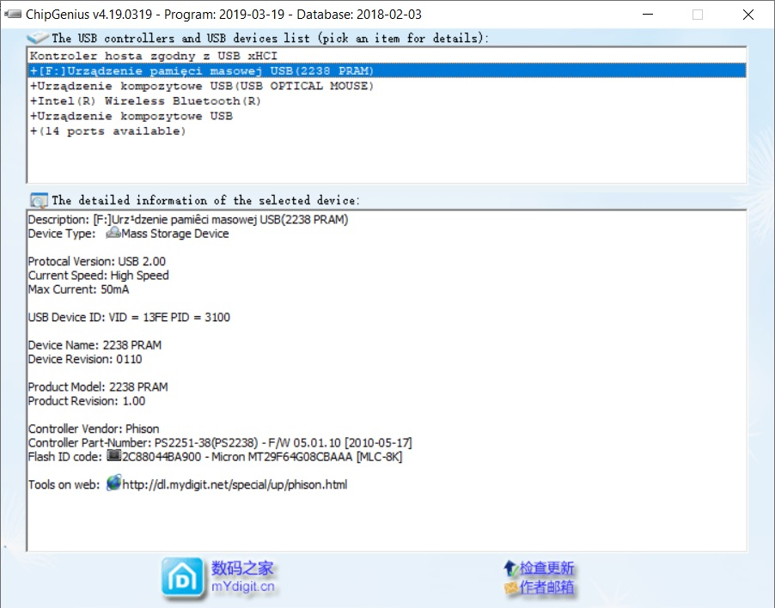775x608 pixels.
Task: Select Intel(R) Wireless Bluetooth(R) entry
Action: pyautogui.click(x=387, y=100)
